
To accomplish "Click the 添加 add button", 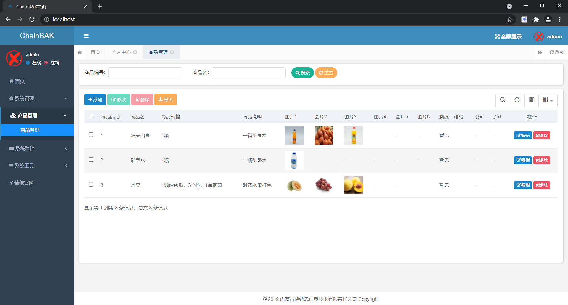I will 95,99.
